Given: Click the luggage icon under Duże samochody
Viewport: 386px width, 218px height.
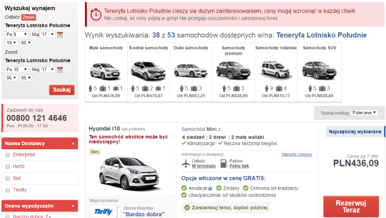Looking at the screenshot, I should pos(194,88).
